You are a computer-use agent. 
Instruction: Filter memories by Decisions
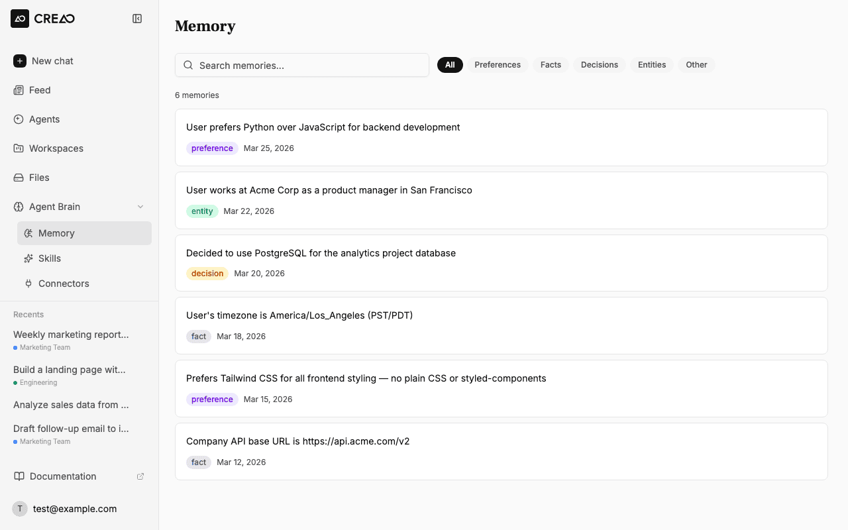click(600, 65)
